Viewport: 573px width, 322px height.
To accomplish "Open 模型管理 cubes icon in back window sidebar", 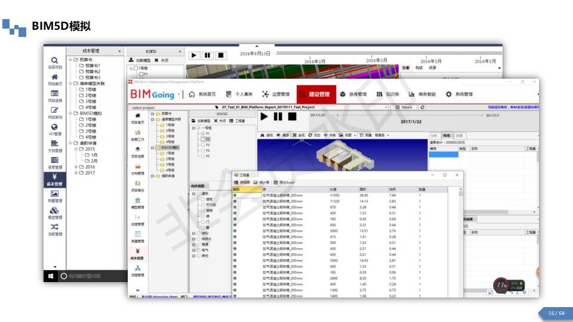I will (54, 210).
